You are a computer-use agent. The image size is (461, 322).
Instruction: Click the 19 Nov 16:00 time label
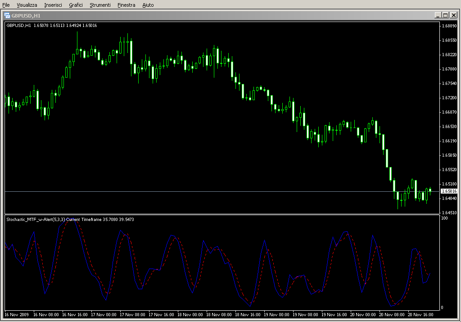pos(334,315)
